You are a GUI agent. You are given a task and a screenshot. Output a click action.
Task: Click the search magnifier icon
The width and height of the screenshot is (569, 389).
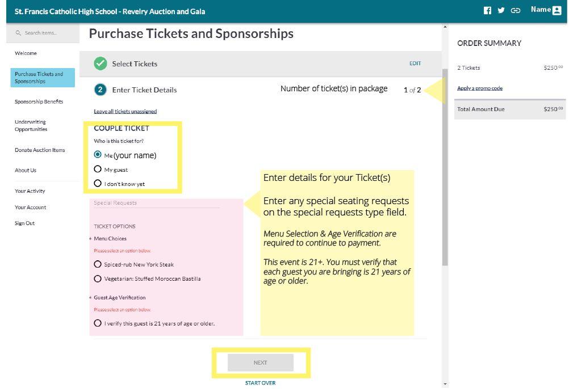click(18, 33)
